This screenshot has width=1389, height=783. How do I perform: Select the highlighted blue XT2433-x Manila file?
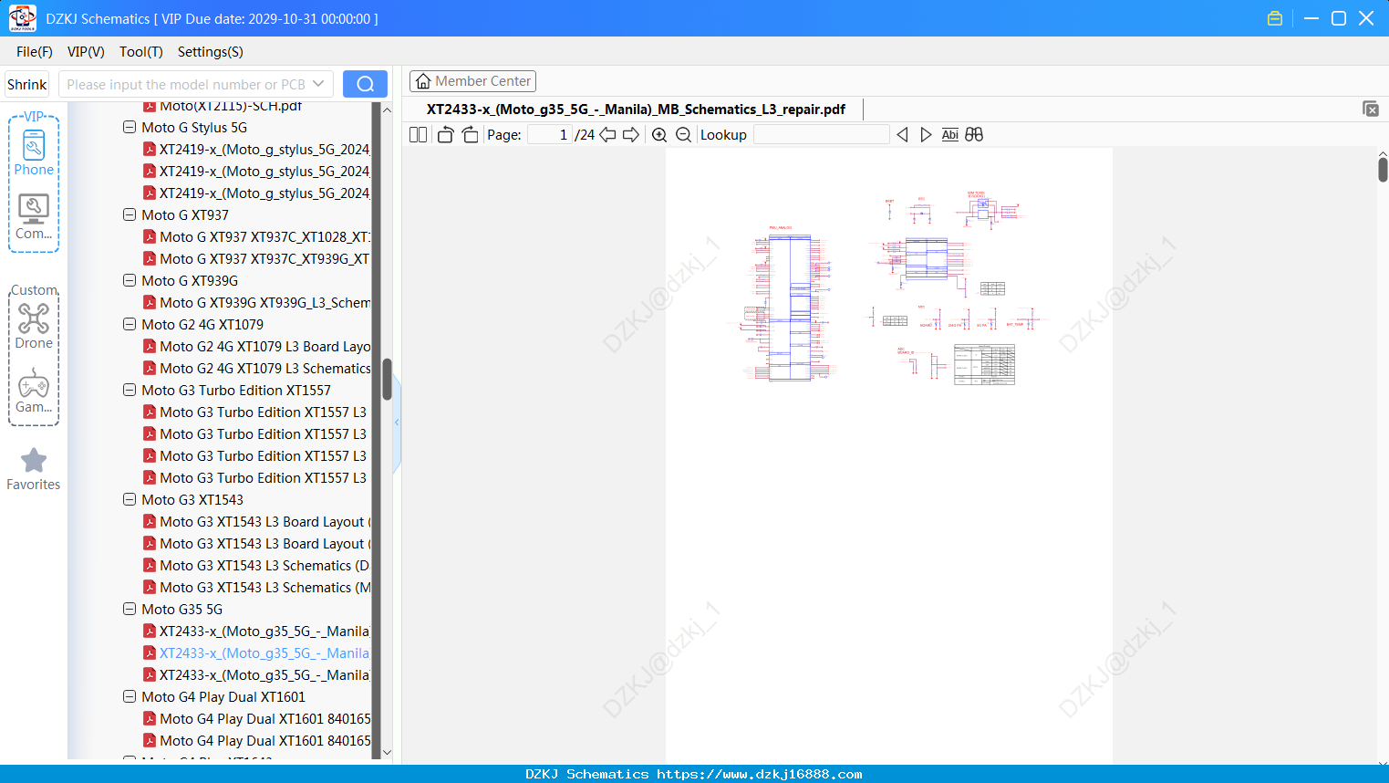(x=257, y=653)
